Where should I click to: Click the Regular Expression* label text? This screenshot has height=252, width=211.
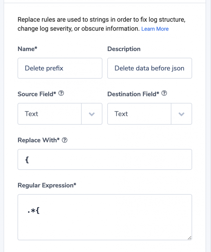(x=47, y=185)
